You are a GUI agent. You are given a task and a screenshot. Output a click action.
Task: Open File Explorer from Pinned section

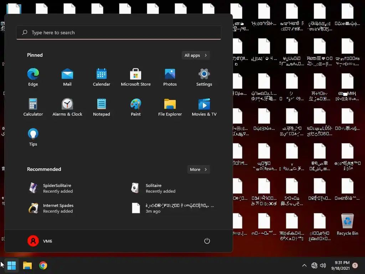pyautogui.click(x=170, y=107)
